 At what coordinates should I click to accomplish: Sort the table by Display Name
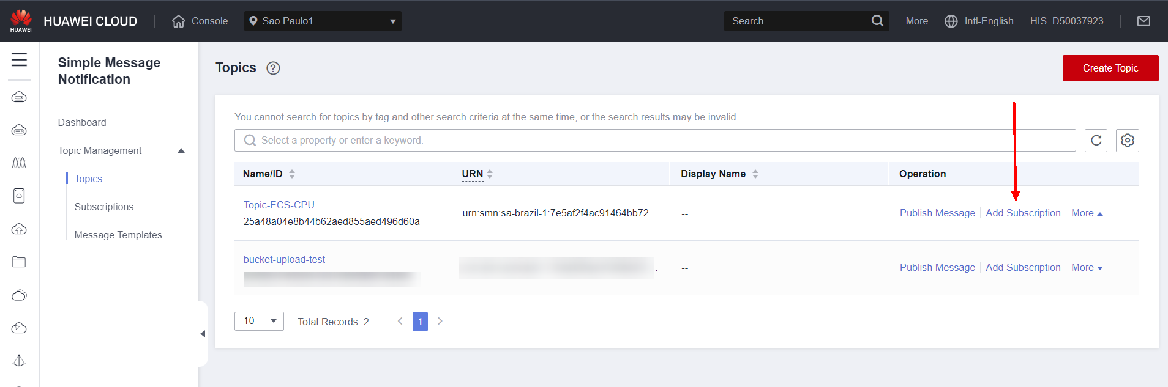click(x=755, y=174)
